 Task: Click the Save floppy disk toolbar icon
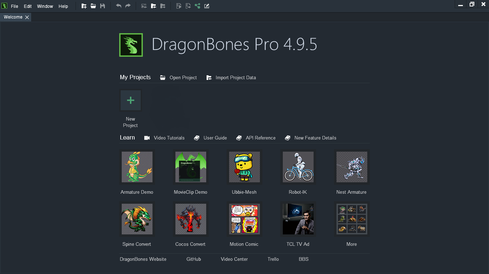tap(103, 6)
